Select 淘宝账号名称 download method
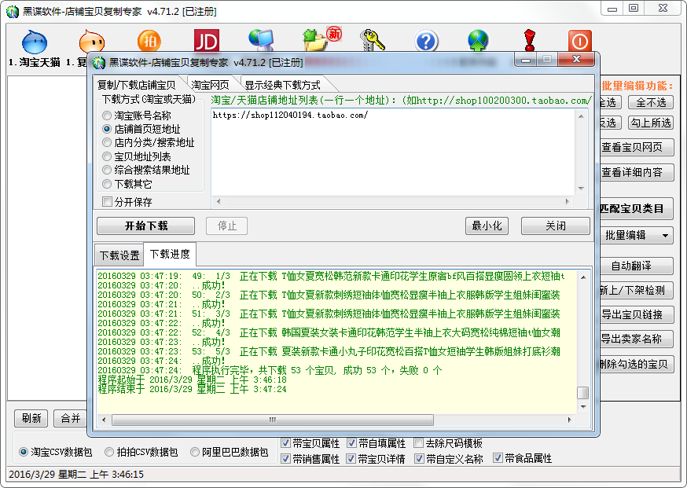The height and width of the screenshot is (488, 687). 107,116
